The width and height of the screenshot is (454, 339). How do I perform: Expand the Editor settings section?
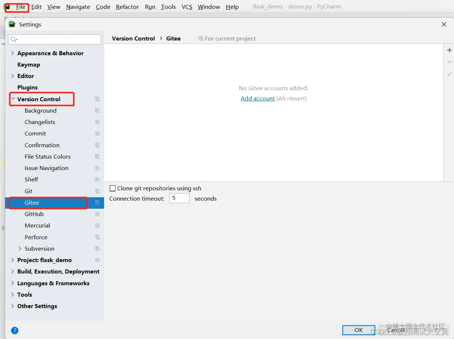point(13,76)
